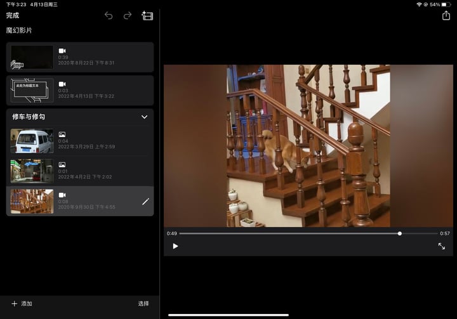Click the 魔幻影片 project title
Screen dimensions: 457x319
[19, 30]
